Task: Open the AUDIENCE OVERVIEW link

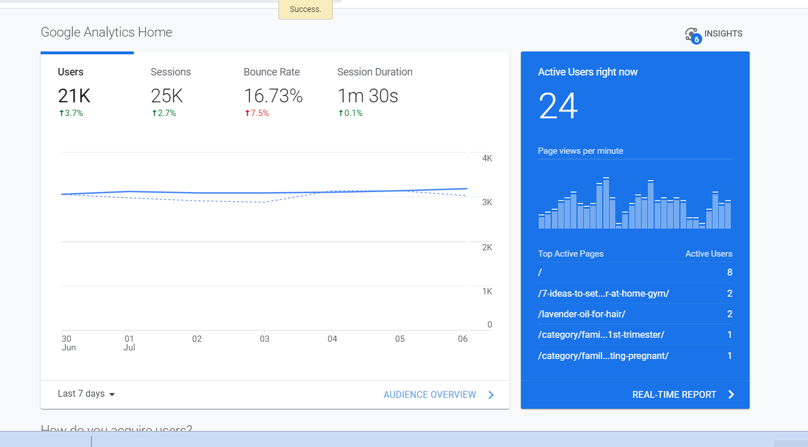Action: 429,394
